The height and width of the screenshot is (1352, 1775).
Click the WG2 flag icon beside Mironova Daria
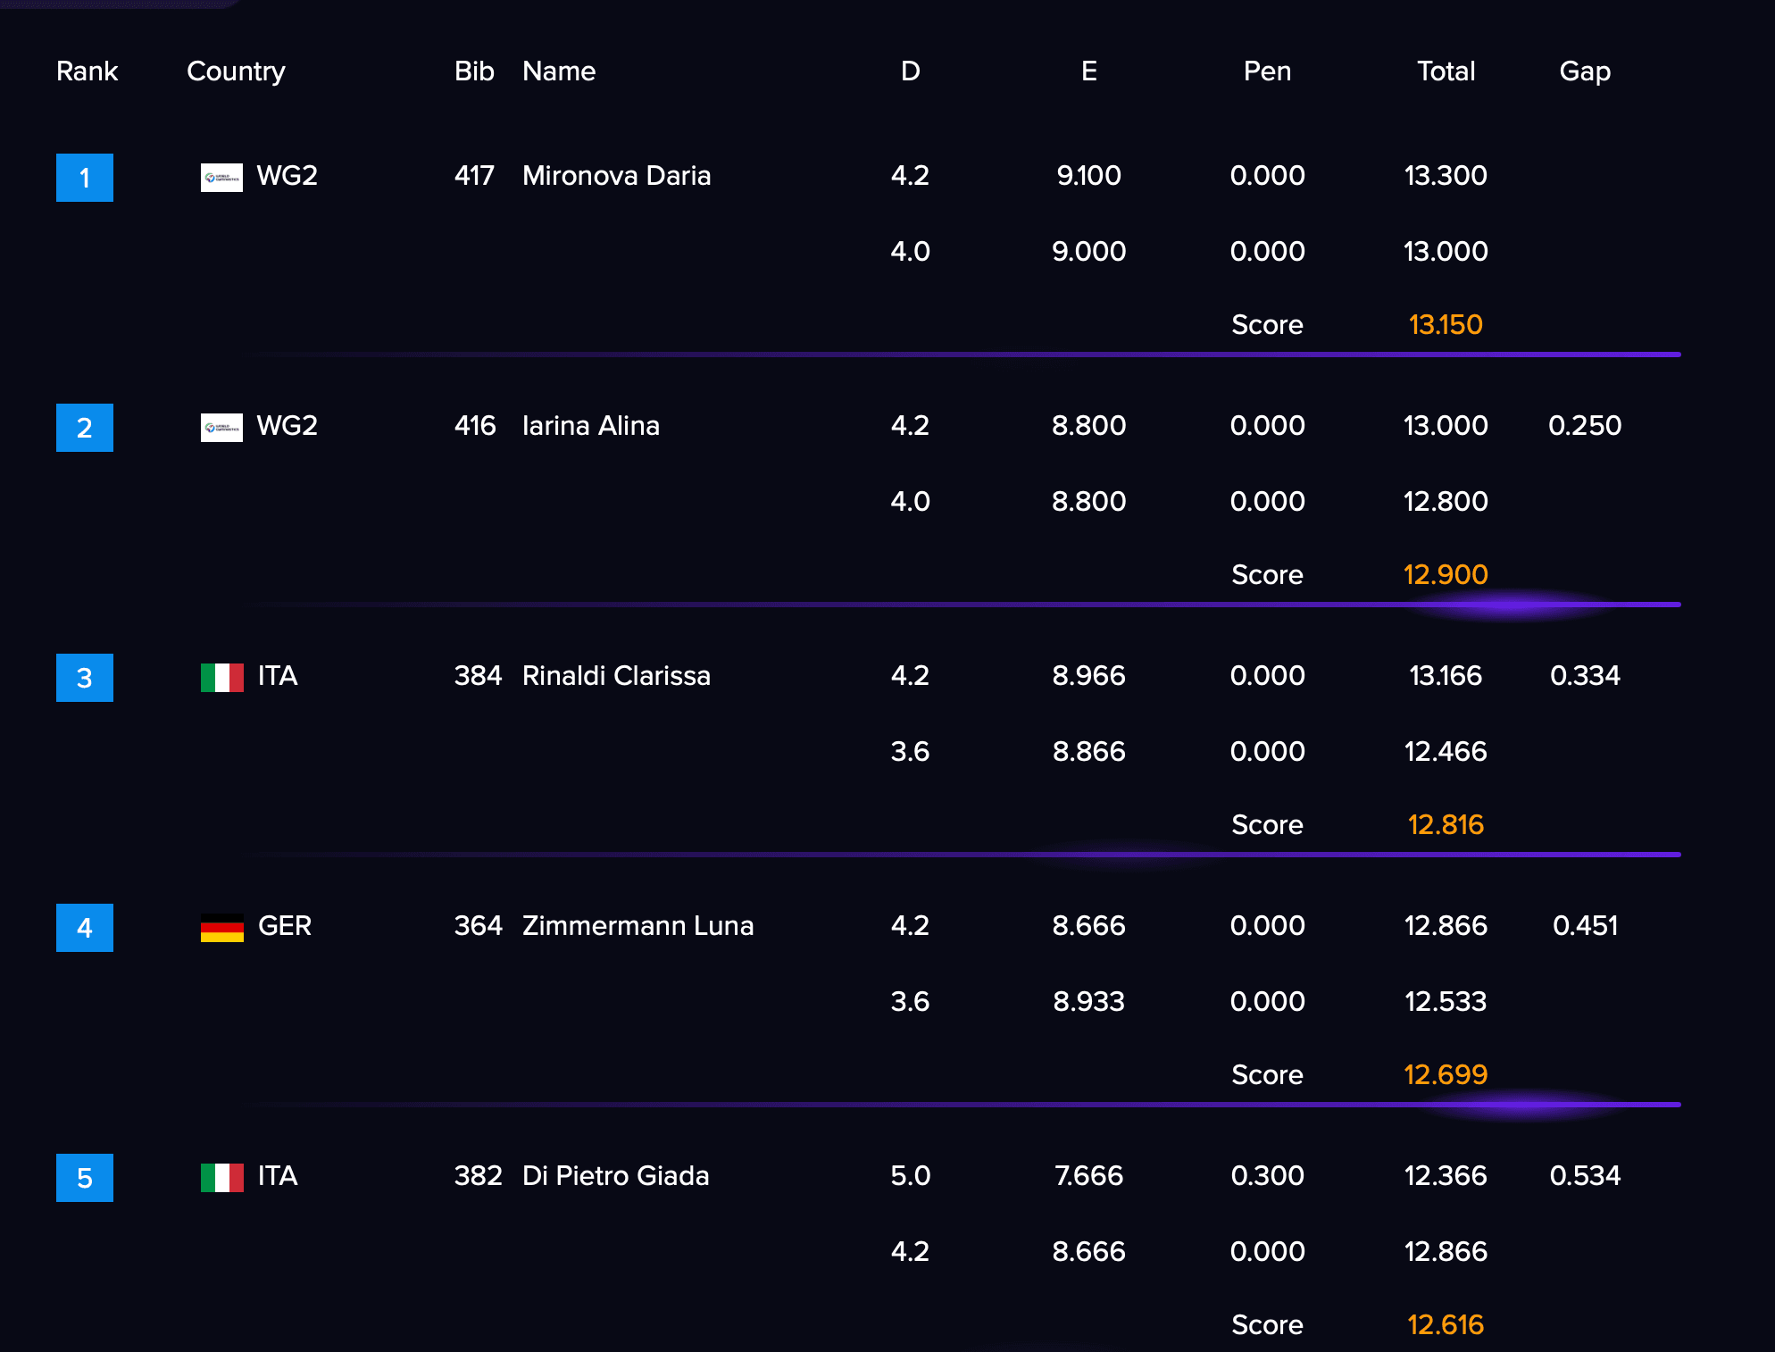(x=221, y=178)
